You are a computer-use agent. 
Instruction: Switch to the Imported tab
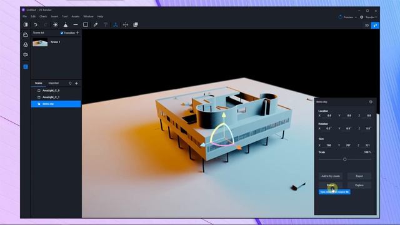54,83
